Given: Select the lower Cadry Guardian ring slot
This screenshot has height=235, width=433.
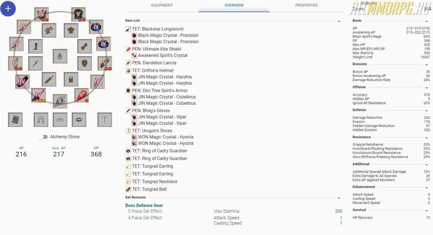Looking at the screenshot, I should pos(103,44).
